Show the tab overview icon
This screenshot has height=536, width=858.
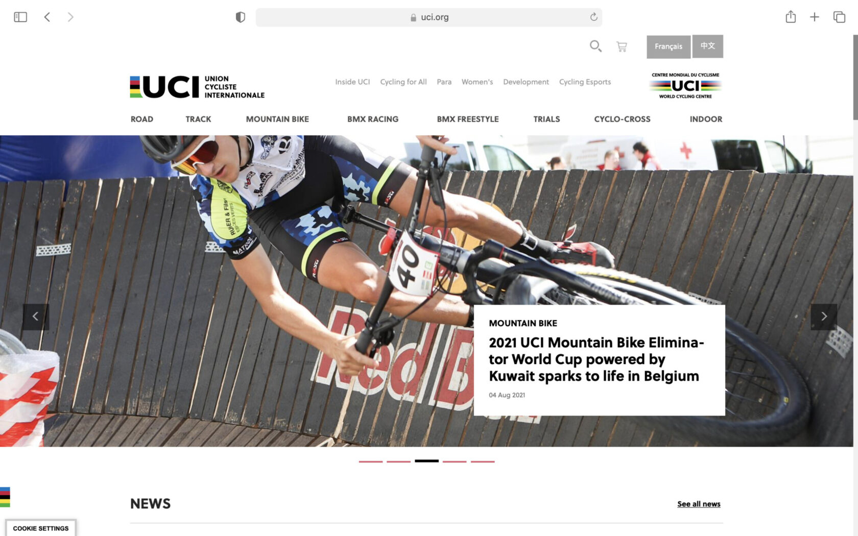839,17
